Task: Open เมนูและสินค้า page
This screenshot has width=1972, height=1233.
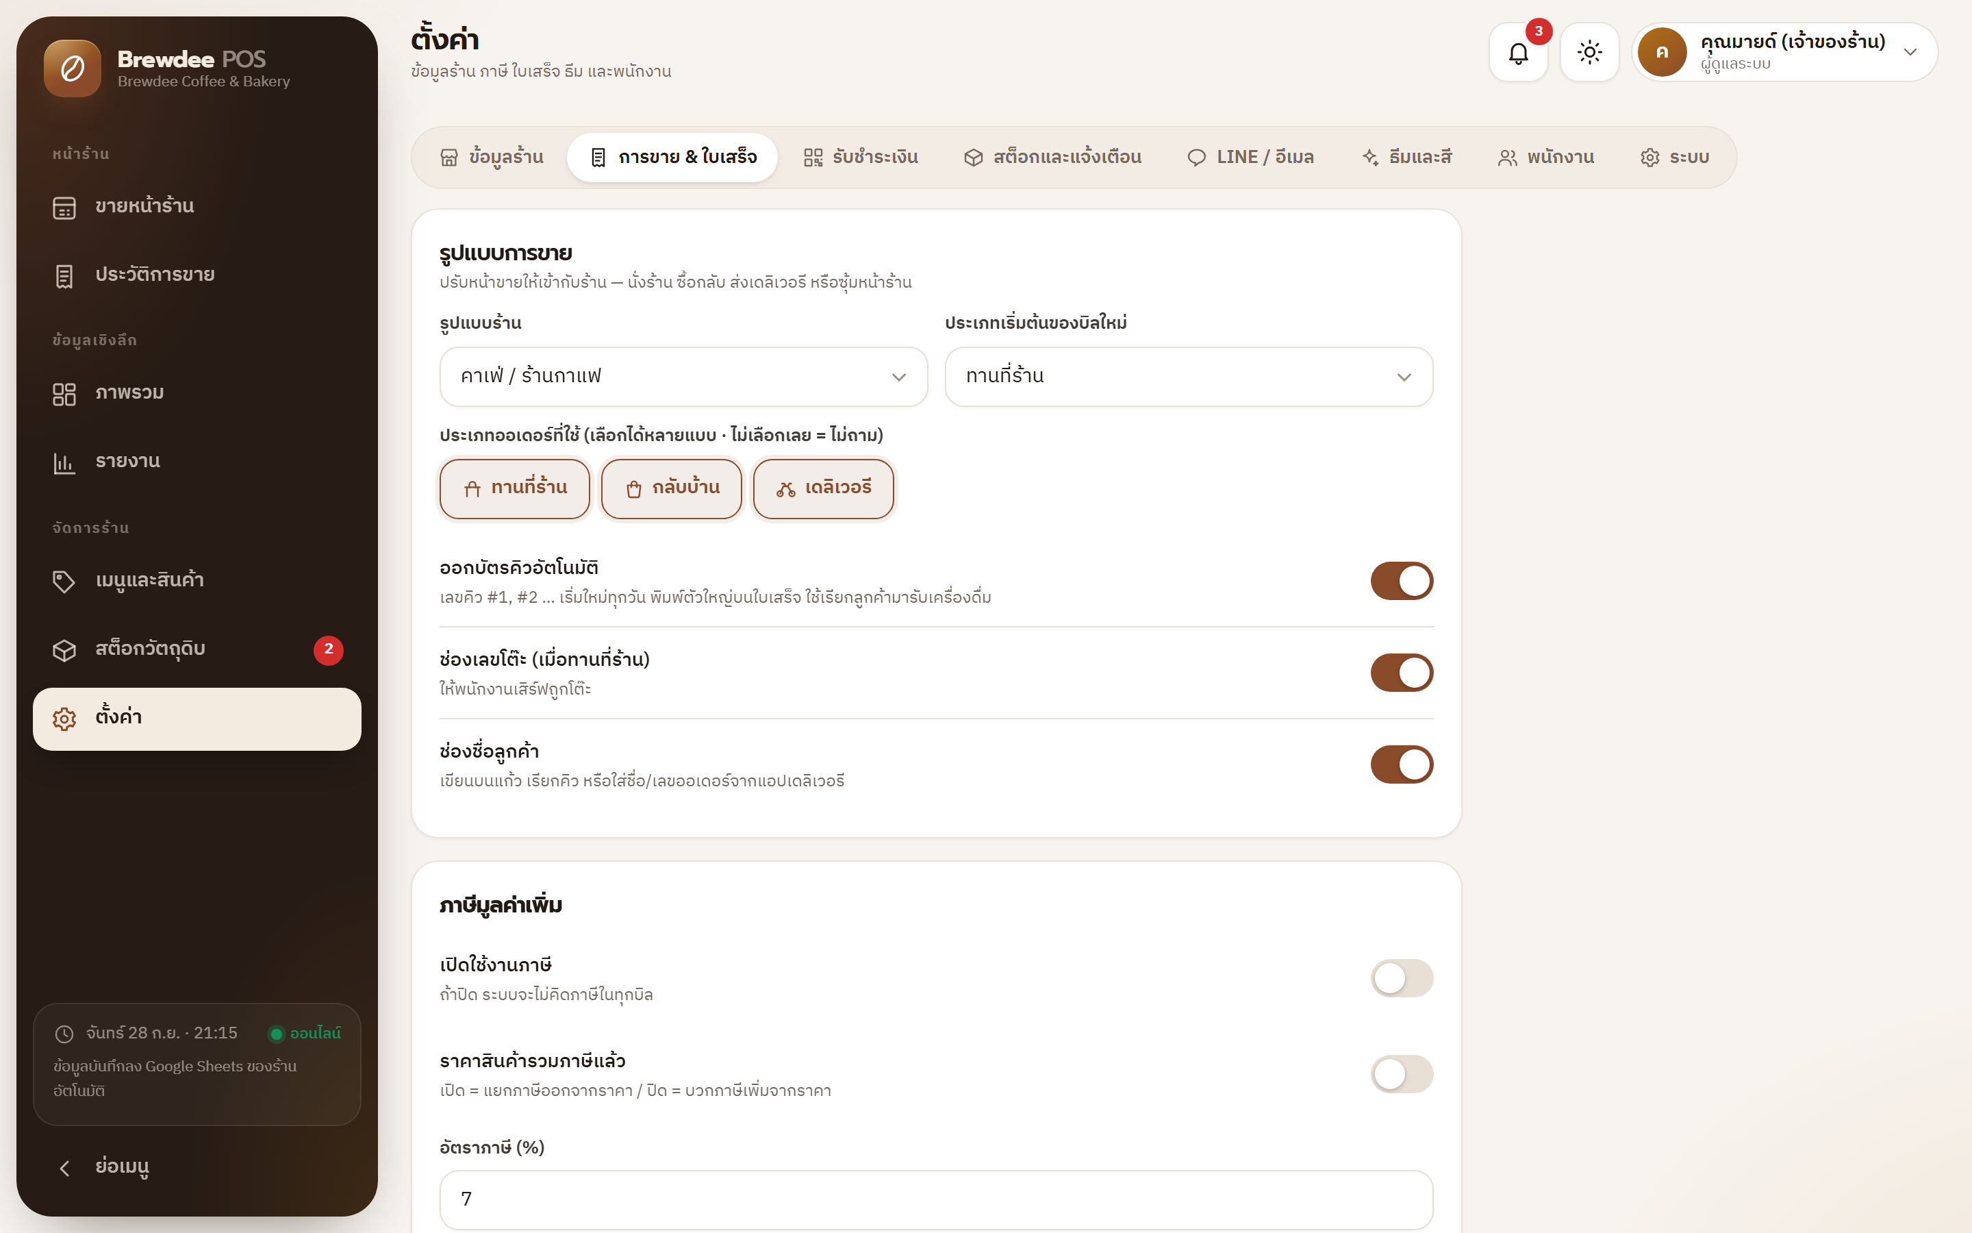Action: (x=197, y=581)
